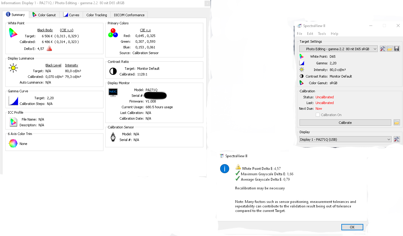Switch to the Curves tab
This screenshot has width=403, height=236.
coord(71,15)
